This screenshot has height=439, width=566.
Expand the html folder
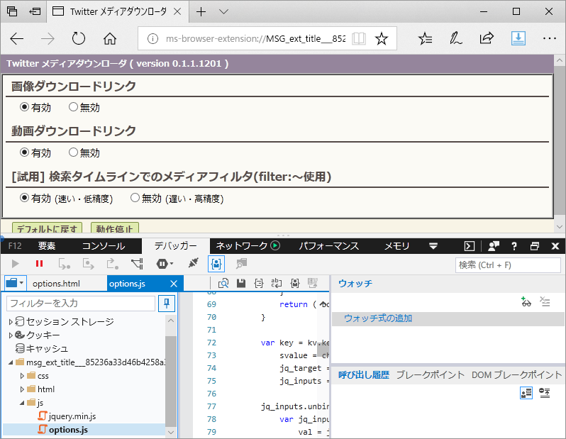pyautogui.click(x=22, y=389)
